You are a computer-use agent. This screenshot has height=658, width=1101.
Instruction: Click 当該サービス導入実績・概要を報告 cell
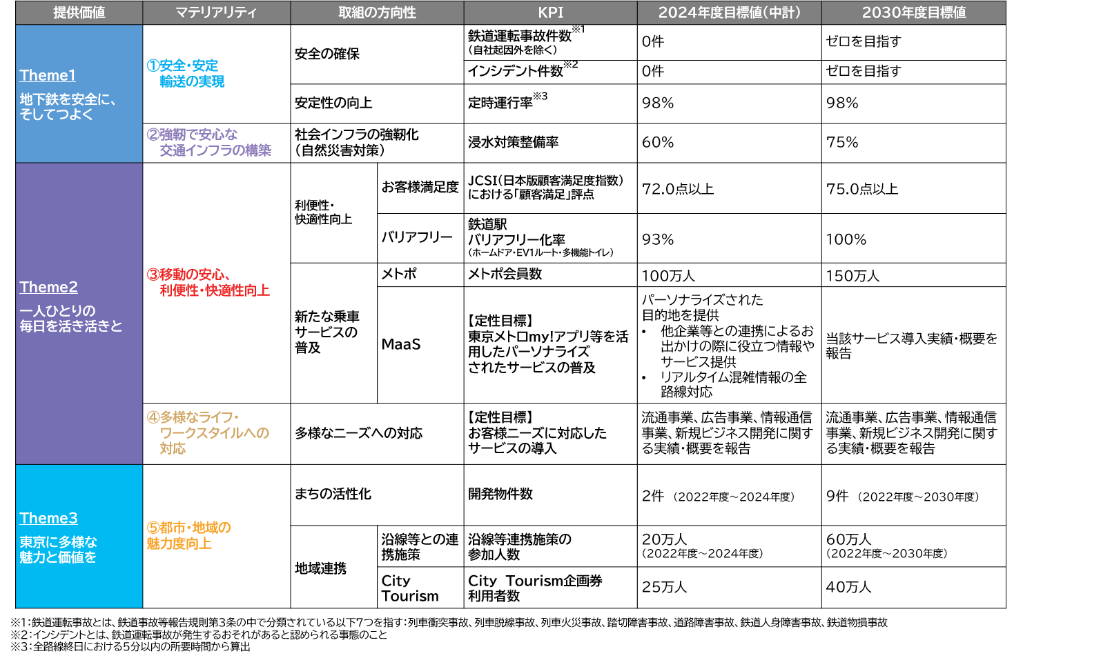913,345
